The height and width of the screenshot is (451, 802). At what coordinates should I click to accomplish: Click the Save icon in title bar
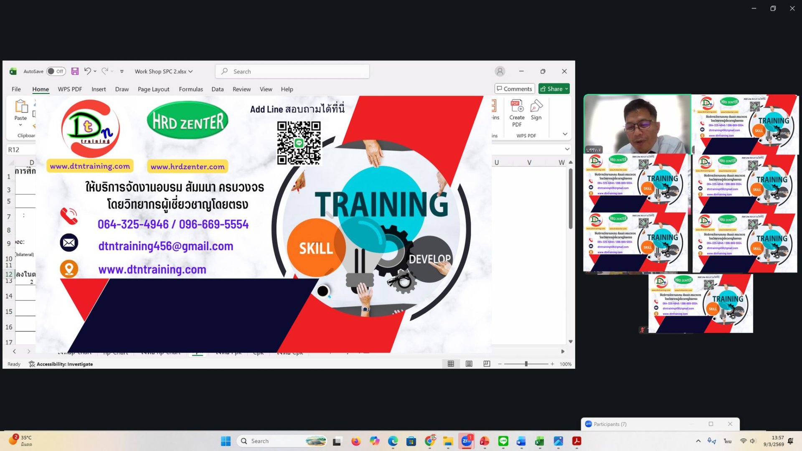(75, 71)
